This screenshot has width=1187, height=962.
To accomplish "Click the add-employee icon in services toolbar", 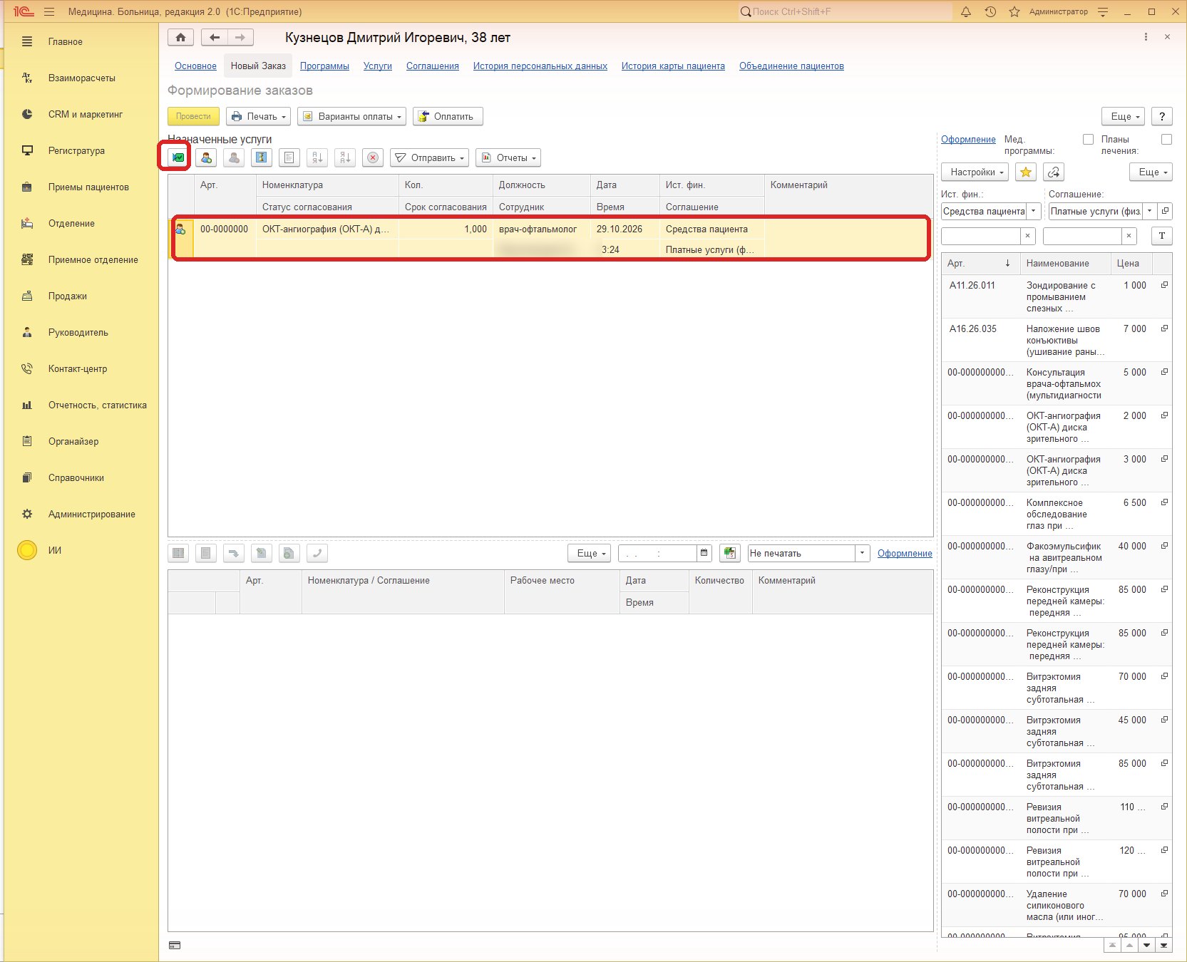I will click(x=207, y=157).
